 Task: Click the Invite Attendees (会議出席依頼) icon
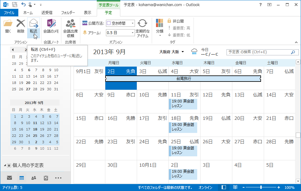click(71, 24)
